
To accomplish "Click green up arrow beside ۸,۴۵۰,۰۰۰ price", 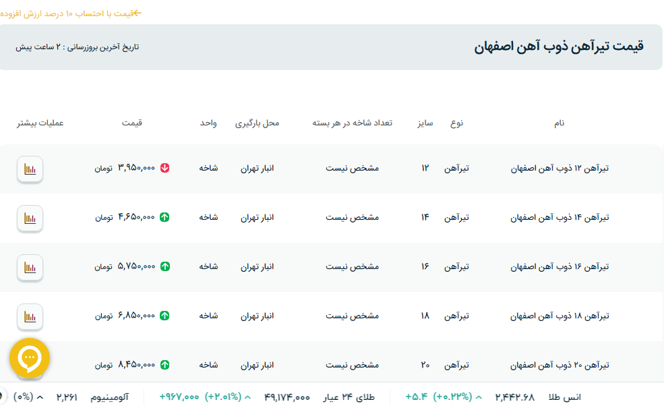I will [x=164, y=365].
